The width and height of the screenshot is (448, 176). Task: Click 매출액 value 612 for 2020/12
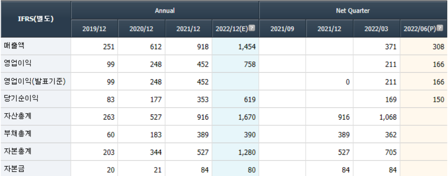(156, 47)
